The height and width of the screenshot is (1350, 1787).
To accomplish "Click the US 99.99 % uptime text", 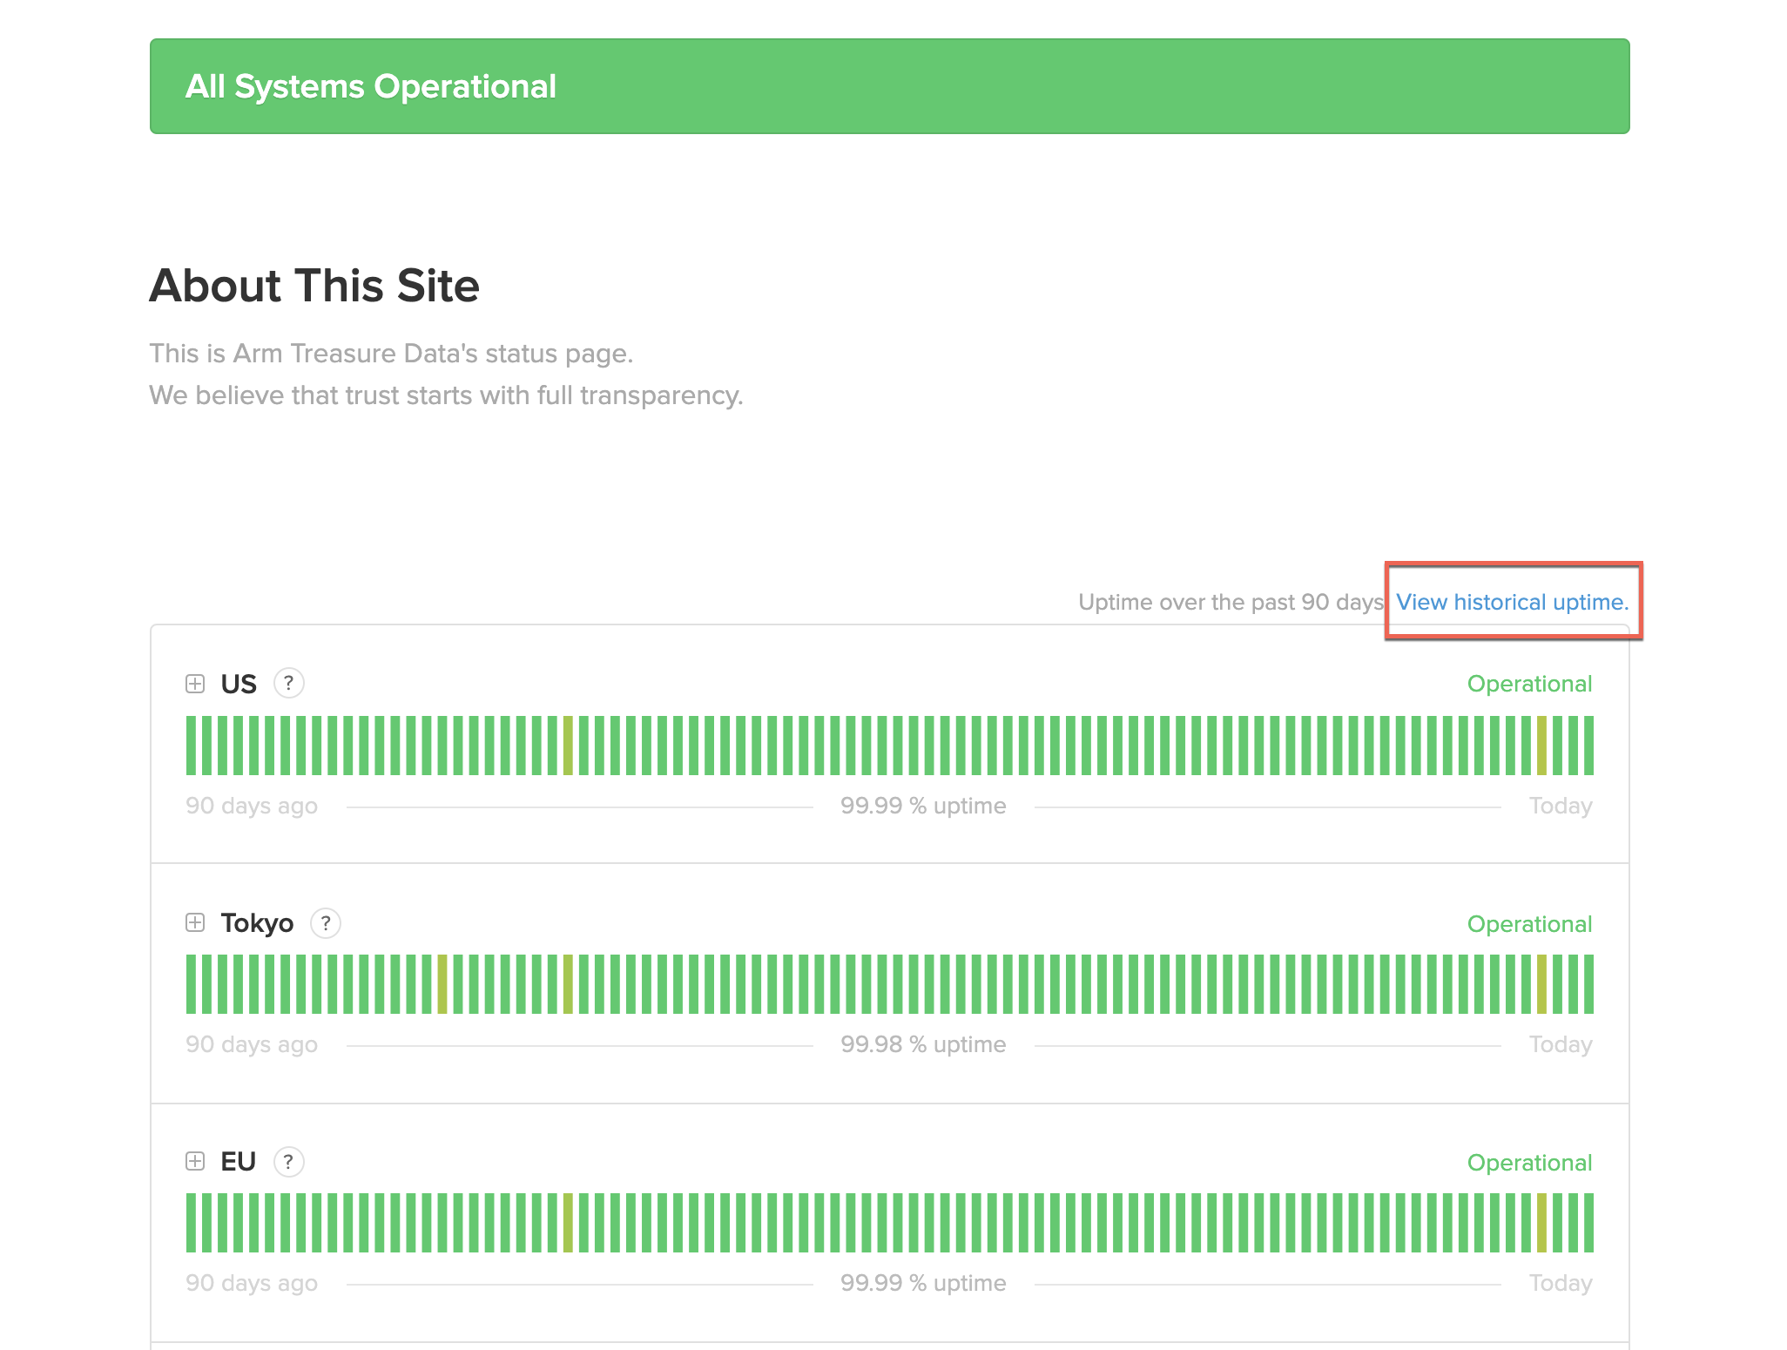I will 923,806.
